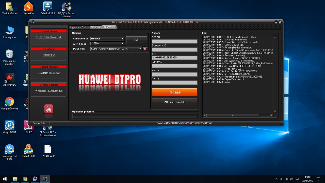Open the Odin3 v1.83 desktop shortcut
Screen dimensions: 325x183
coord(28,151)
